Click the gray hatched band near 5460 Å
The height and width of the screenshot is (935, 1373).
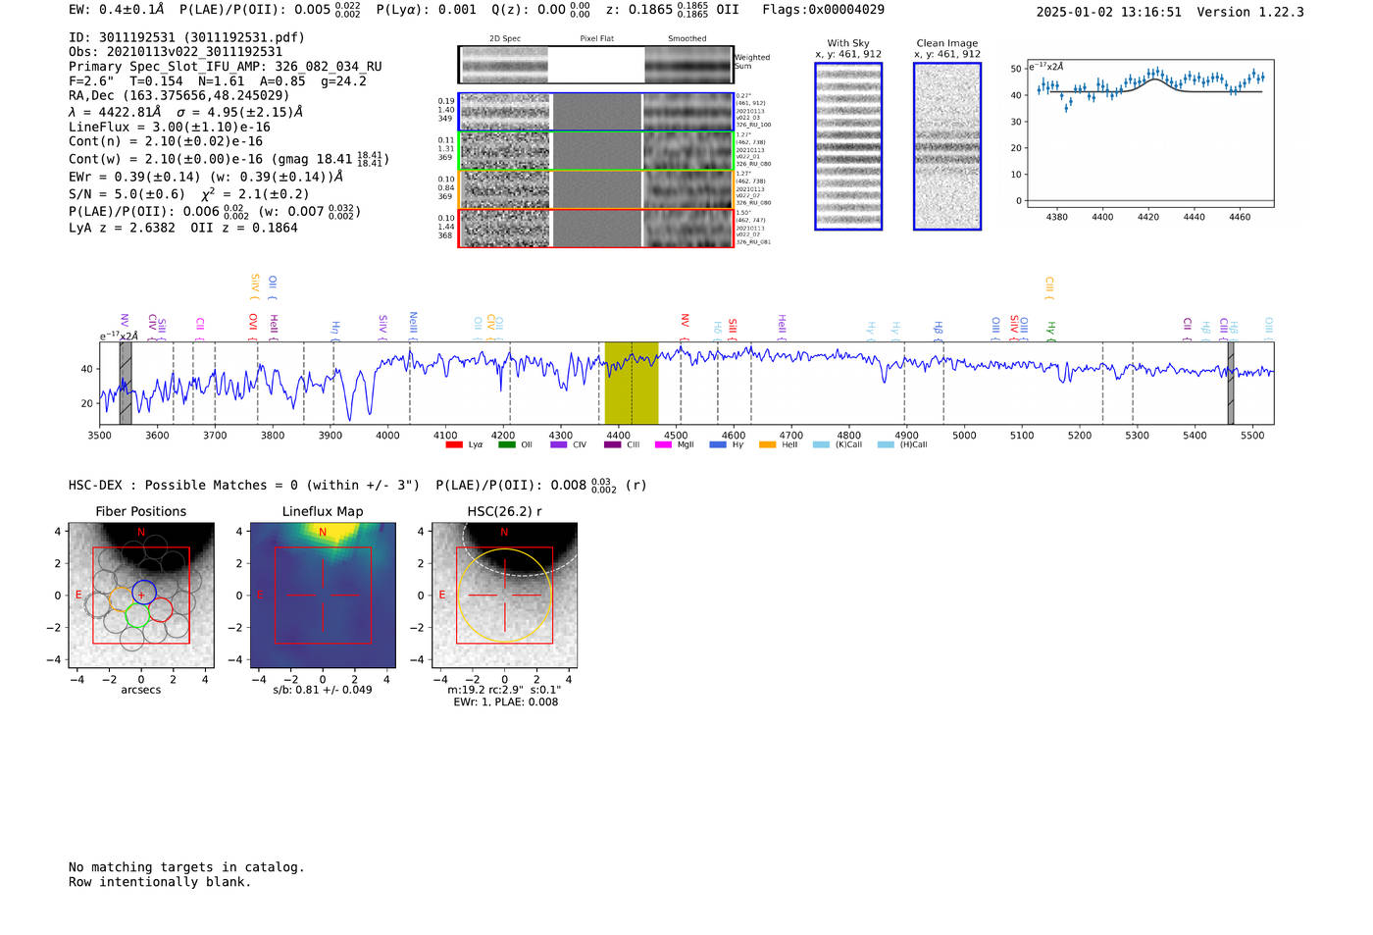(x=1231, y=383)
